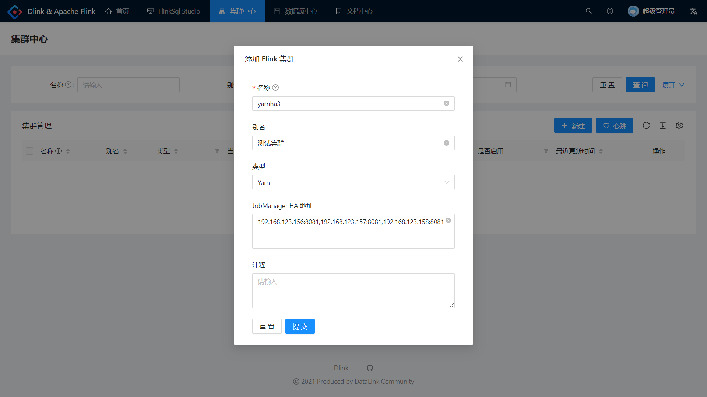Toggle the select-all checkbox in table header
This screenshot has height=397, width=707.
[x=29, y=151]
